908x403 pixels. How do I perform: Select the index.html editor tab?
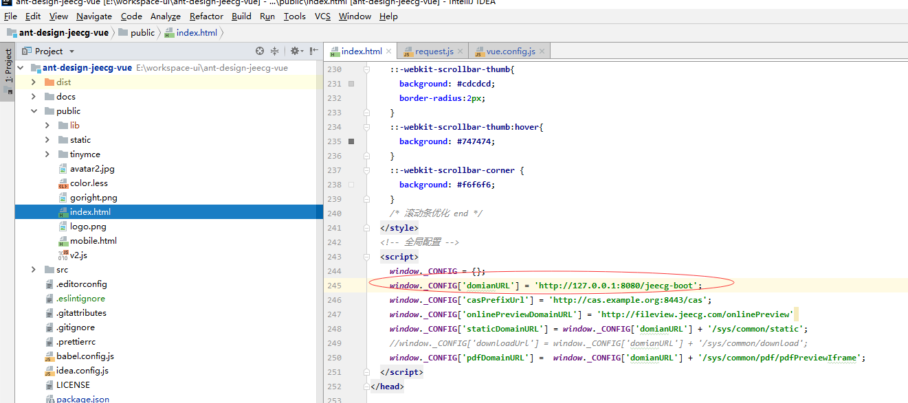pos(362,51)
